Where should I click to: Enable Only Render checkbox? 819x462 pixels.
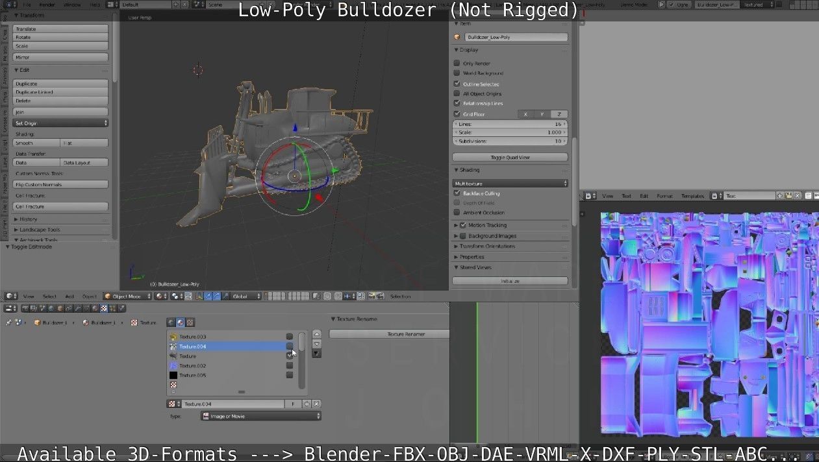[457, 64]
